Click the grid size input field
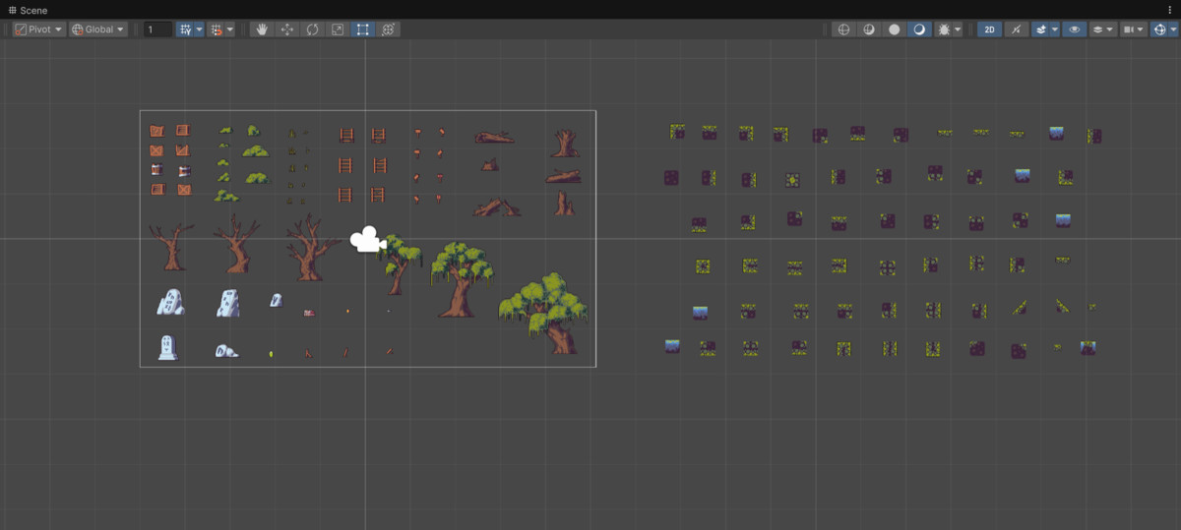 coord(157,29)
